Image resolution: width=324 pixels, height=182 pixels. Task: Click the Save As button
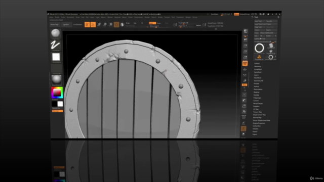(x=271, y=21)
